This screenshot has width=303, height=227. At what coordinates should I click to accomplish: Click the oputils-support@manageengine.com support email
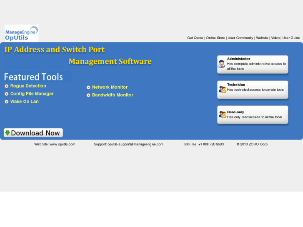coord(135,144)
